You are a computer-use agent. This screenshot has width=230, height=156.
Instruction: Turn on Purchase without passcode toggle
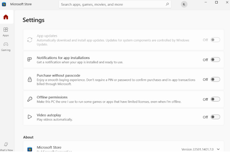(215, 79)
